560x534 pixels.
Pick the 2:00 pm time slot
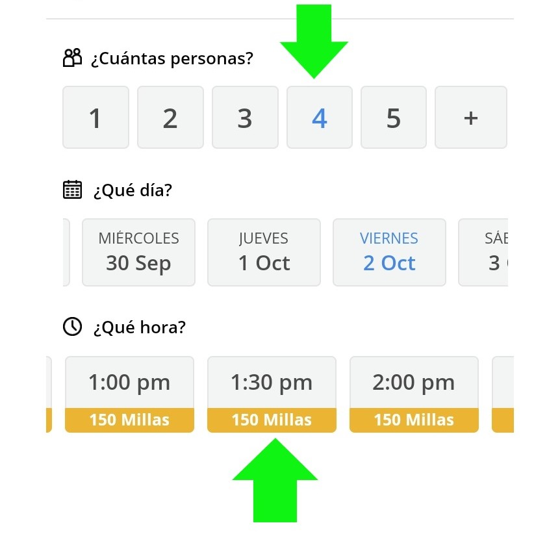414,383
